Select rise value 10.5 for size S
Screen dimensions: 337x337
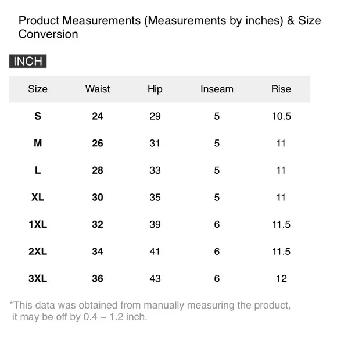click(281, 116)
